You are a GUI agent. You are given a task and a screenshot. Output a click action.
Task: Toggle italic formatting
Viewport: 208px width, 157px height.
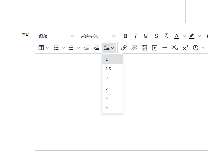tap(136, 36)
